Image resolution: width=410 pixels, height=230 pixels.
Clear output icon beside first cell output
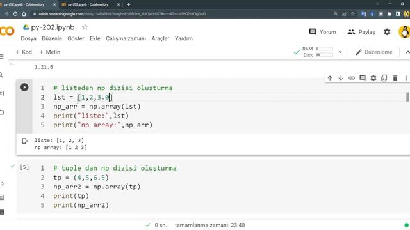point(24,141)
